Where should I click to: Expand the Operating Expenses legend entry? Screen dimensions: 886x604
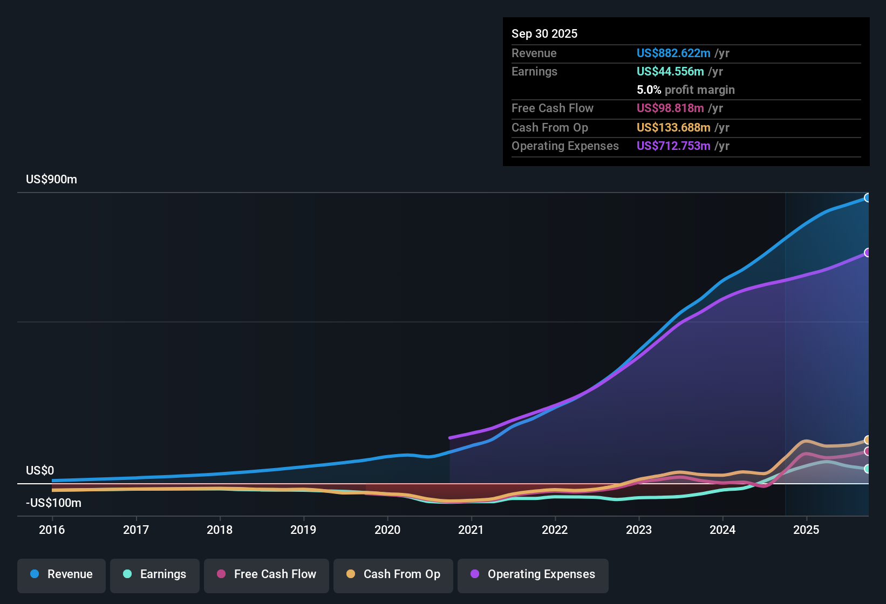click(x=533, y=574)
